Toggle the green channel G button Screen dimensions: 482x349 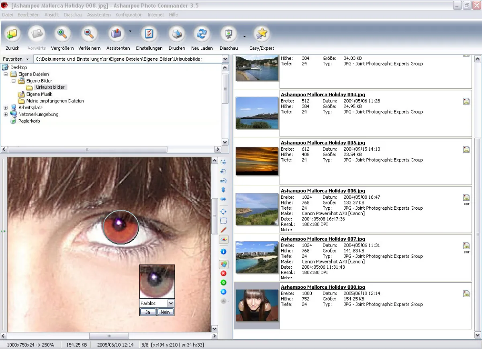(x=224, y=283)
